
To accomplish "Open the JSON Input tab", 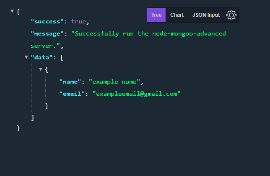I will [206, 15].
